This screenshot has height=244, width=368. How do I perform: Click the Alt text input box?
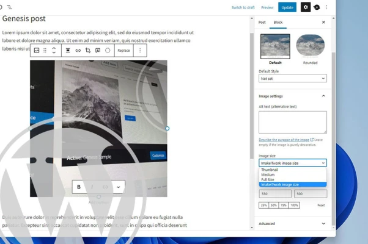(293, 122)
